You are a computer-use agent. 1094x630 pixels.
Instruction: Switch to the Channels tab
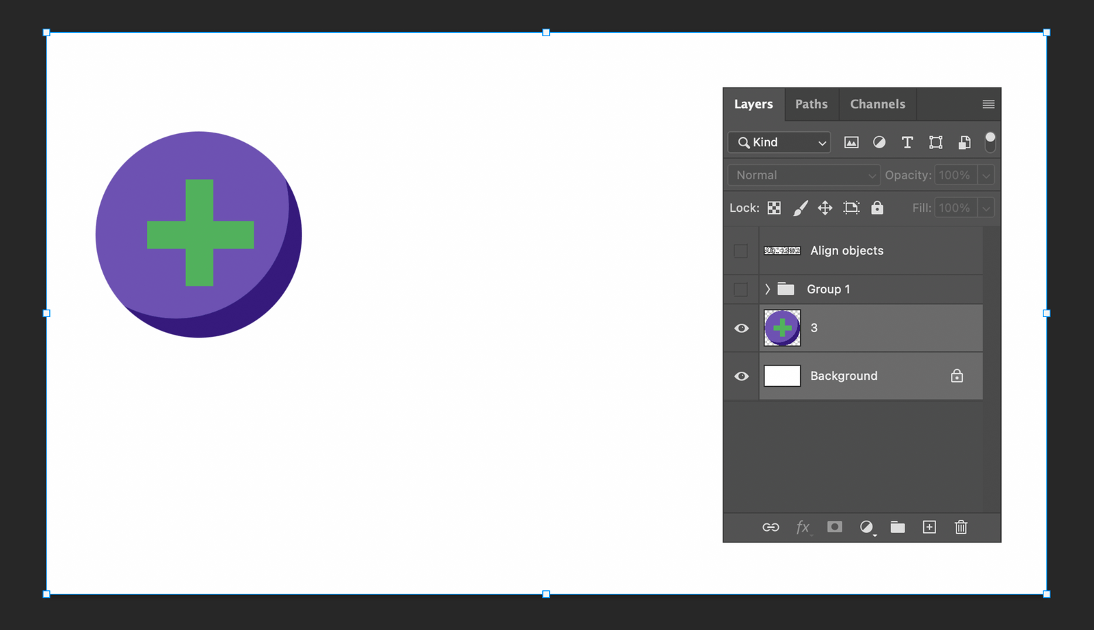pyautogui.click(x=877, y=104)
